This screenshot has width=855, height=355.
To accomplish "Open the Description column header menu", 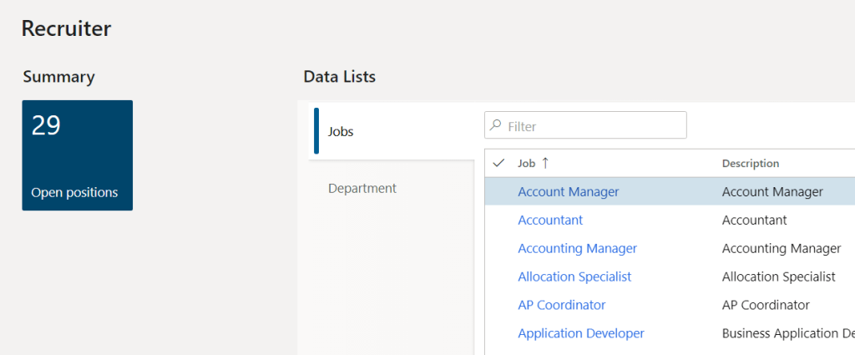I will pos(750,164).
